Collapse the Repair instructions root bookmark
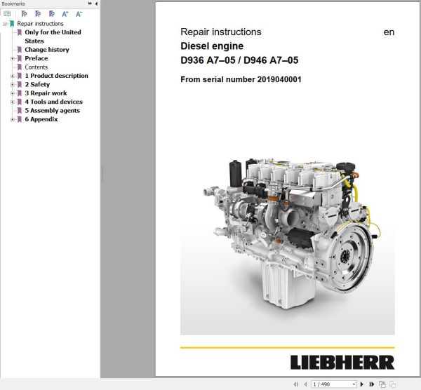This screenshot has width=421, height=390. [5, 24]
